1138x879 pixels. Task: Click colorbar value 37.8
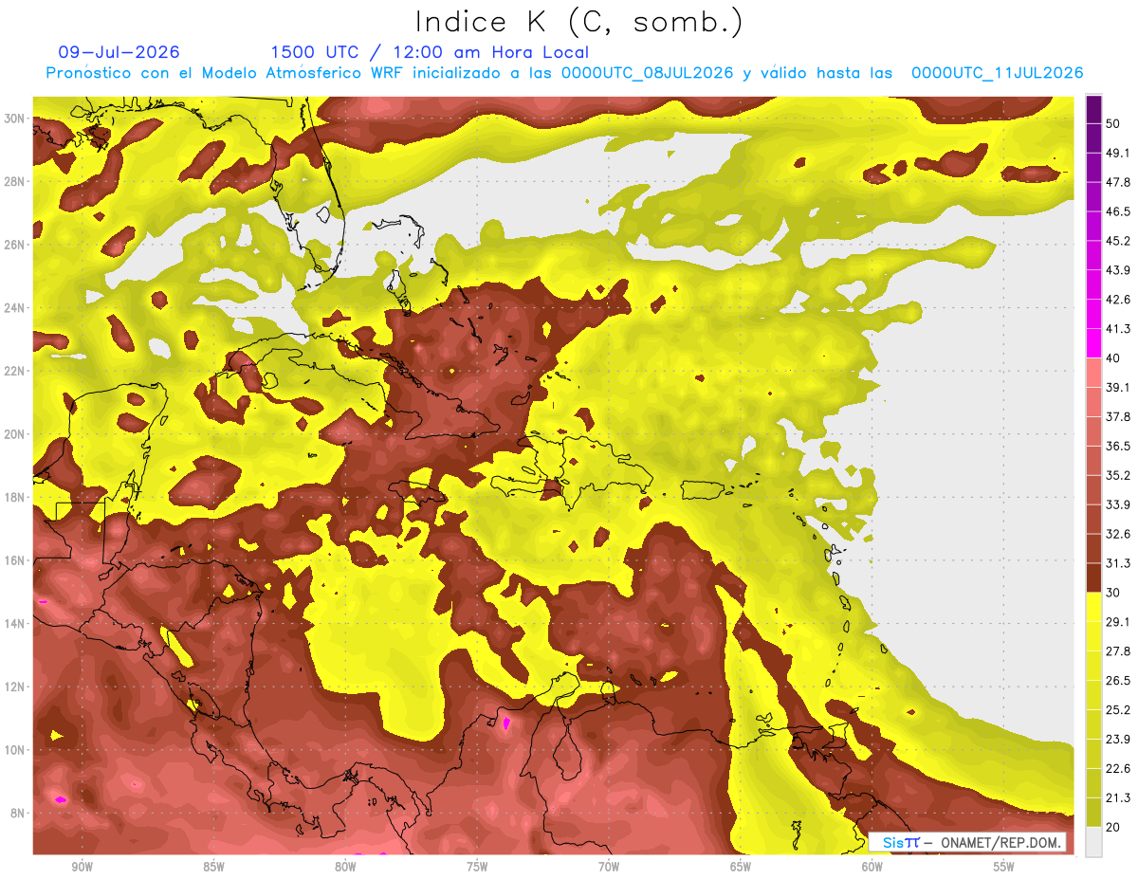coord(1116,416)
